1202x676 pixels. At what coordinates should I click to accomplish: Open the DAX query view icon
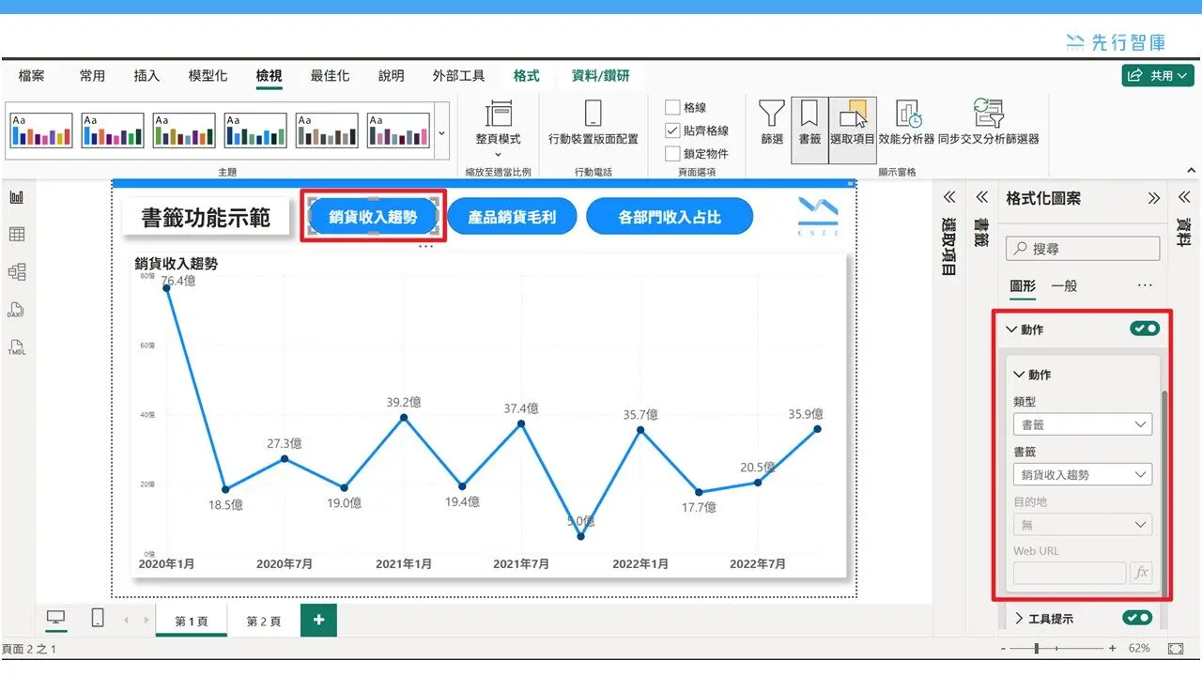(17, 310)
